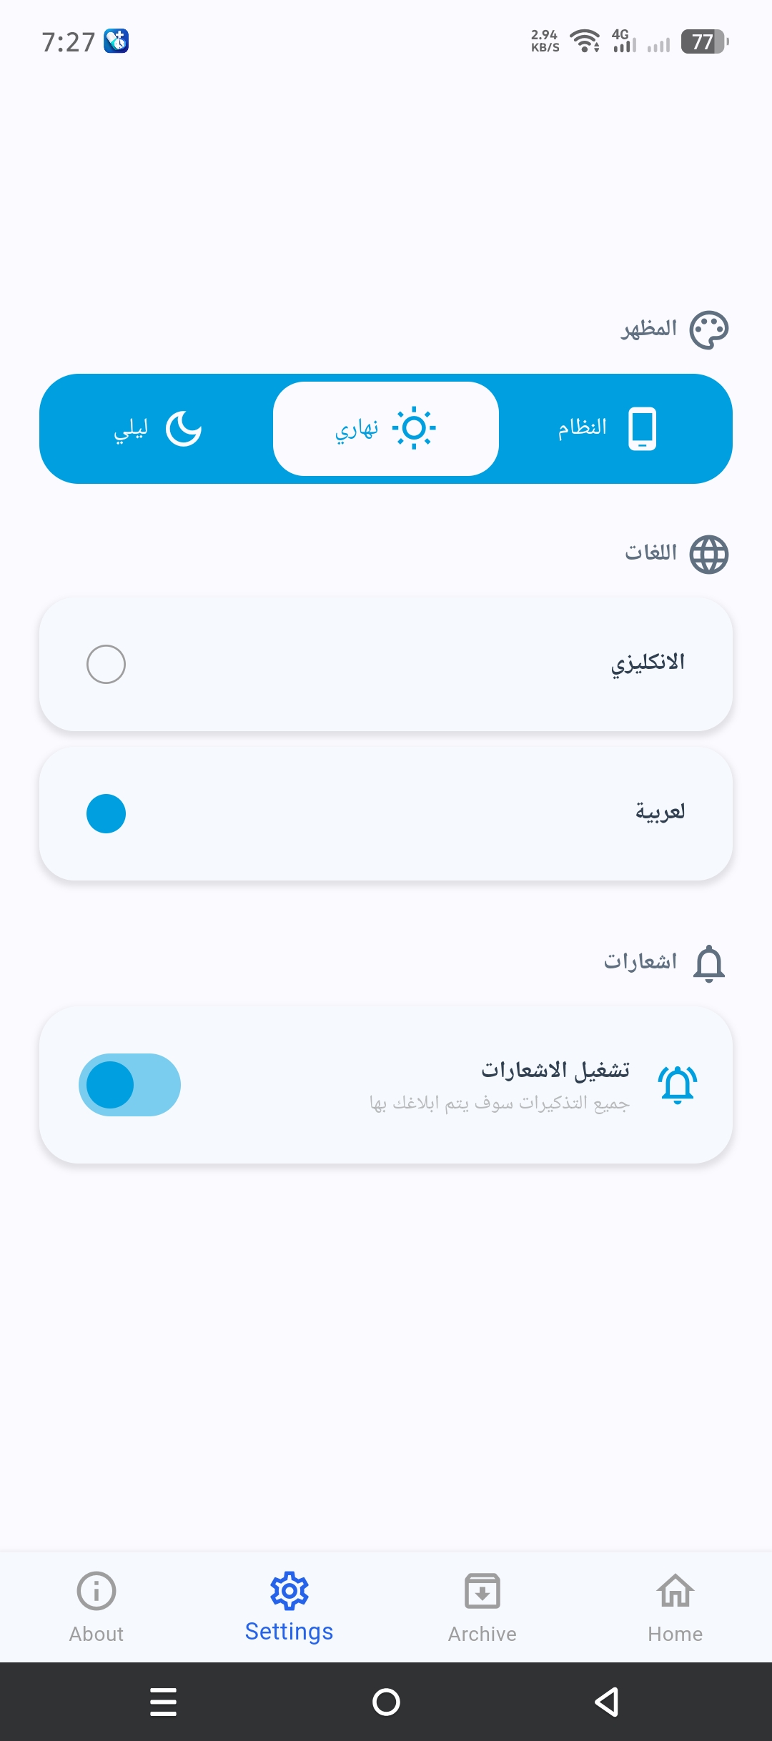Select the night mode moon option
The width and height of the screenshot is (772, 1741).
158,429
